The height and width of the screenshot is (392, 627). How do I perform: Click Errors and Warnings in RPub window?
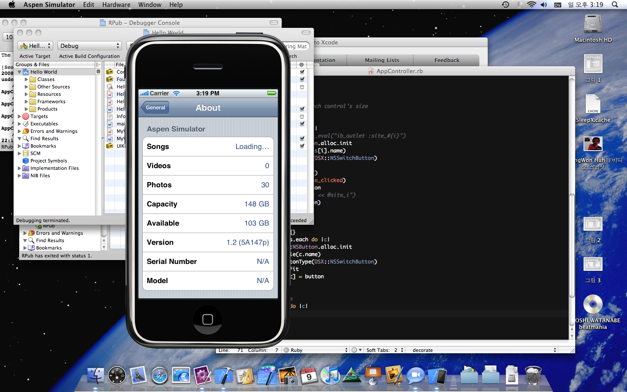59,233
